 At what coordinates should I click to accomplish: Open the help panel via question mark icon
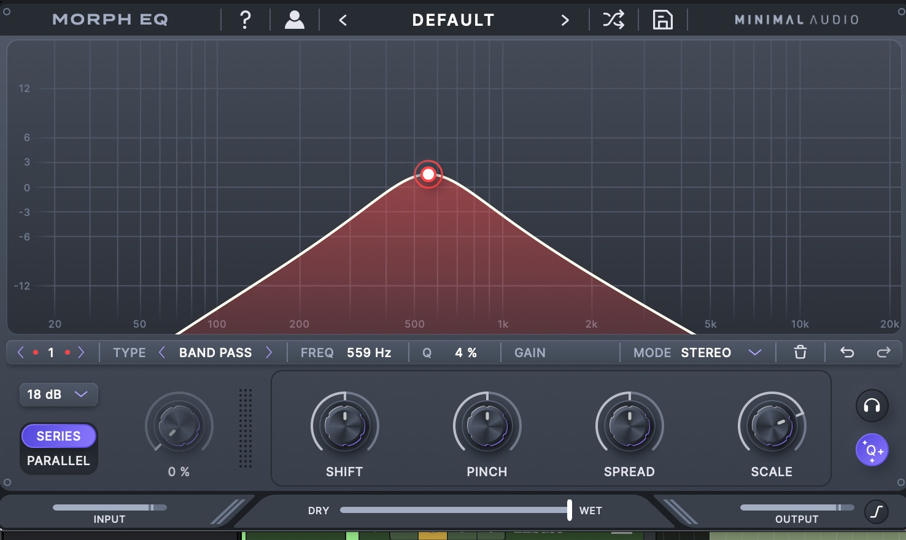245,19
